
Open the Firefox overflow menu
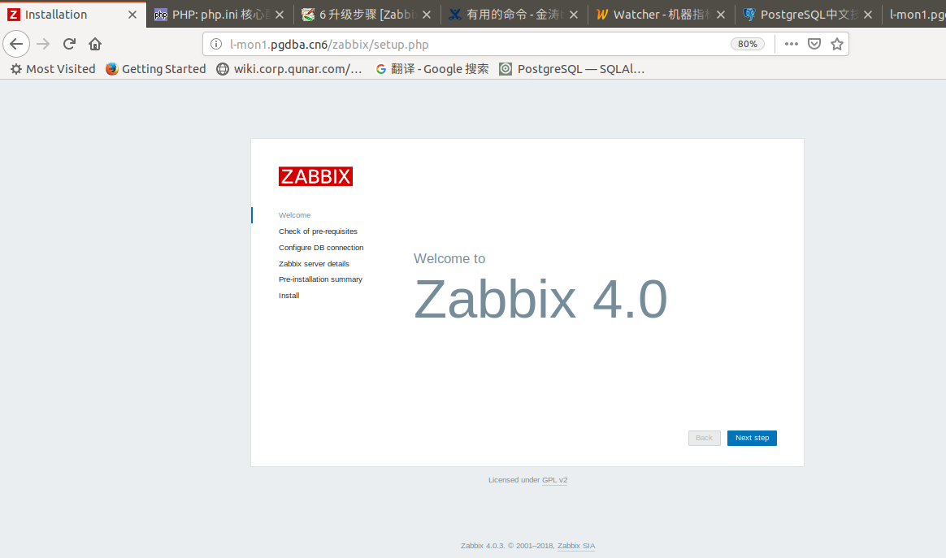(x=791, y=43)
